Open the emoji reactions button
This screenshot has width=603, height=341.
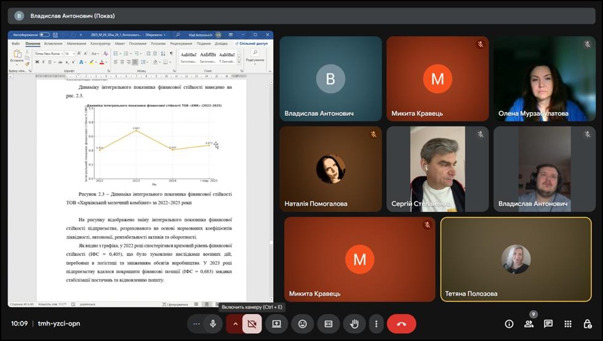302,324
